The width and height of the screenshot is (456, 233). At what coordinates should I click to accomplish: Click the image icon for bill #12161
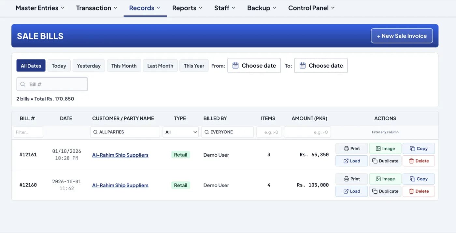378,149
